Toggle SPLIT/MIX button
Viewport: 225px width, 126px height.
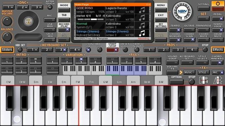tap(50, 40)
